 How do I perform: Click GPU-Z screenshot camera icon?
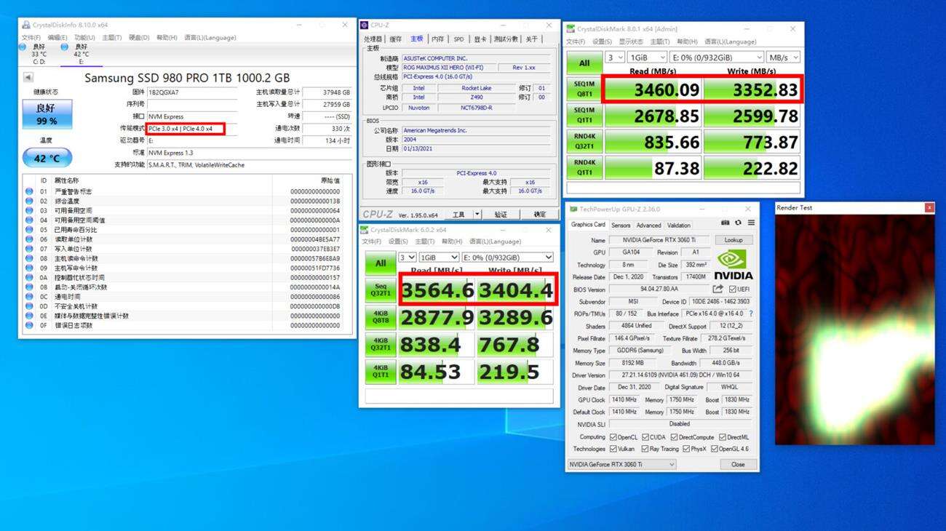[726, 223]
